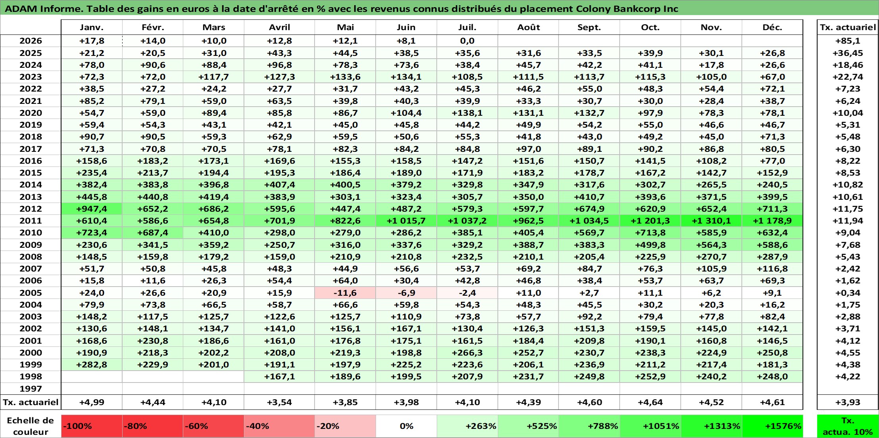Select the 'Mai' column header
This screenshot has height=438, width=879.
pos(345,27)
